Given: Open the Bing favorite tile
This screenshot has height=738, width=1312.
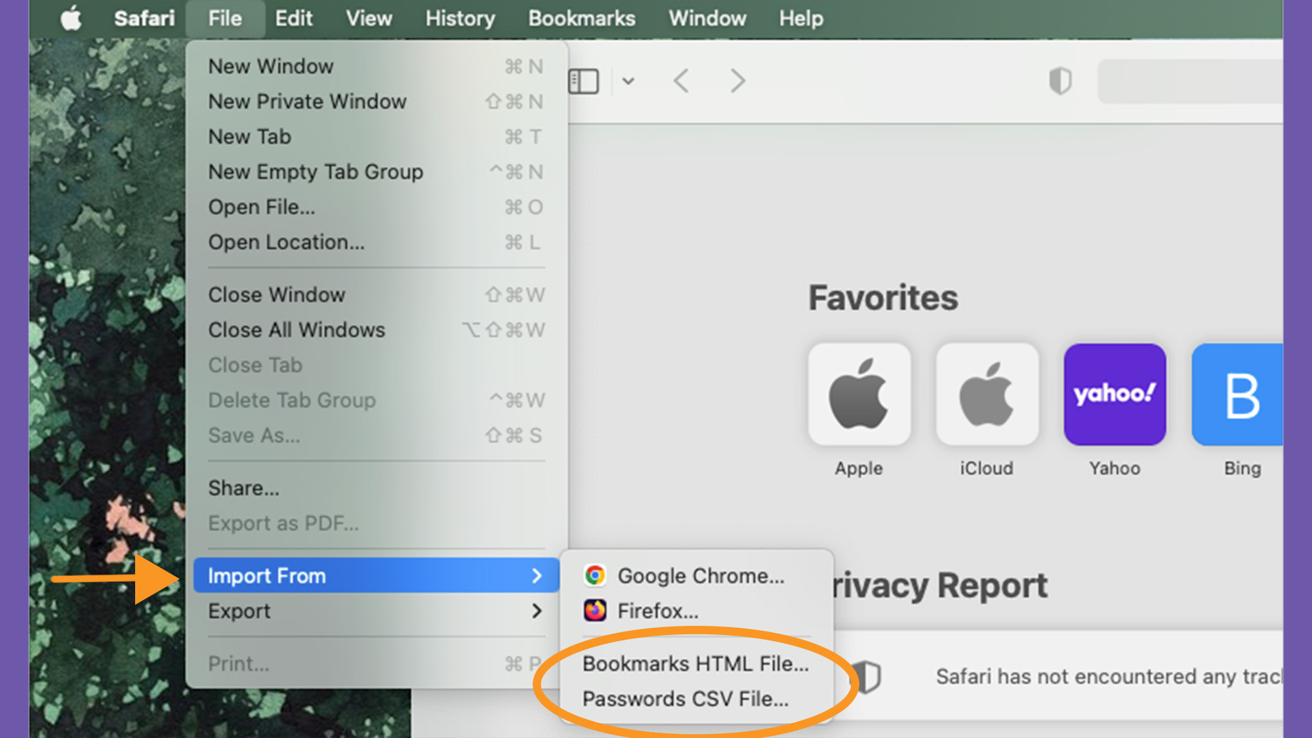Looking at the screenshot, I should pos(1237,395).
